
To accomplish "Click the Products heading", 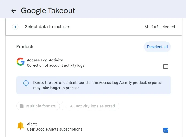I will click(25, 47).
